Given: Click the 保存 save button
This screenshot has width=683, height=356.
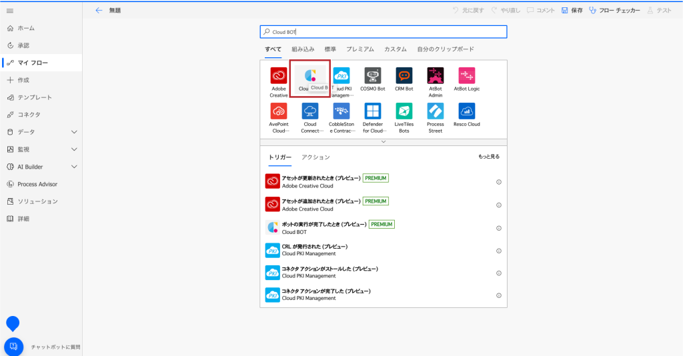Looking at the screenshot, I should (572, 11).
